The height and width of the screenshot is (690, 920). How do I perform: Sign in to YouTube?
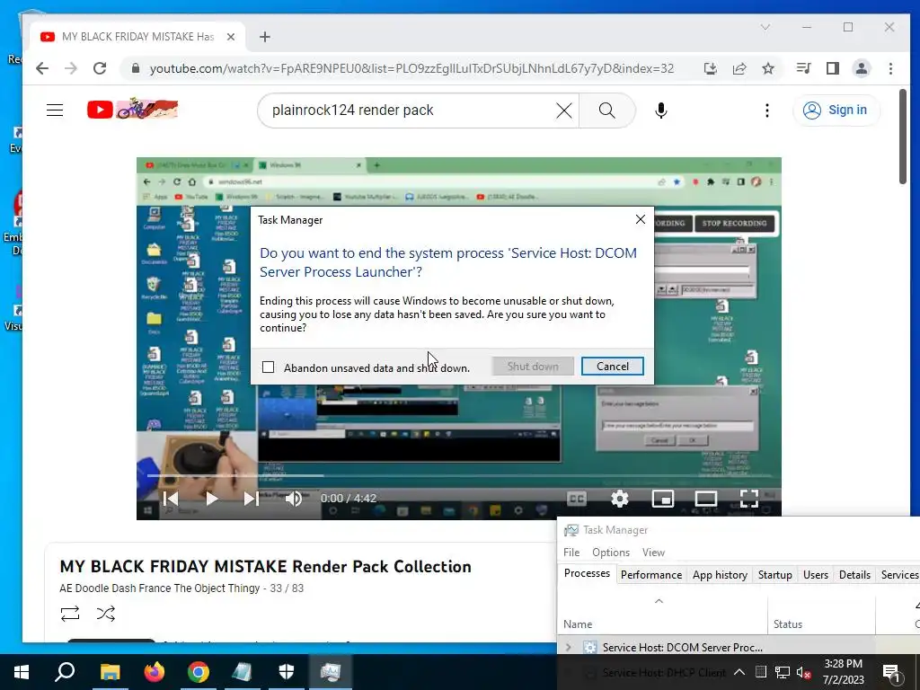[x=836, y=110]
